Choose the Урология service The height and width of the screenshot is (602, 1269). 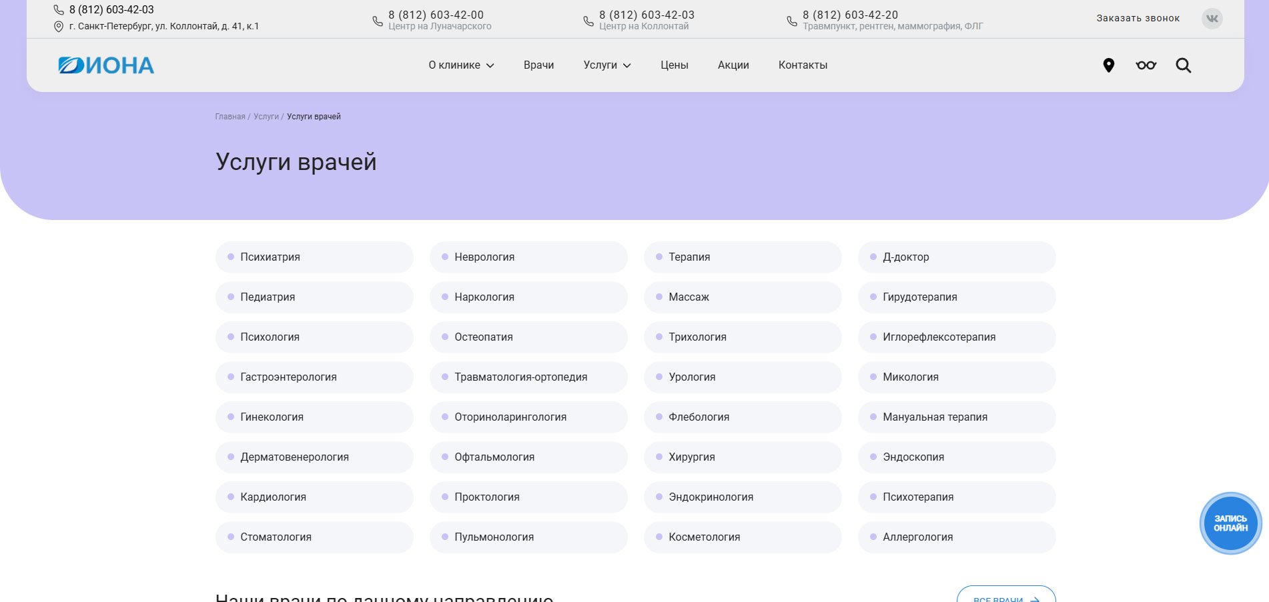point(743,377)
